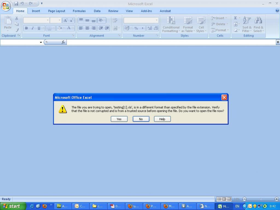280x210 pixels.
Task: Click the Save icon in Quick Access Toolbar
Action: point(16,4)
